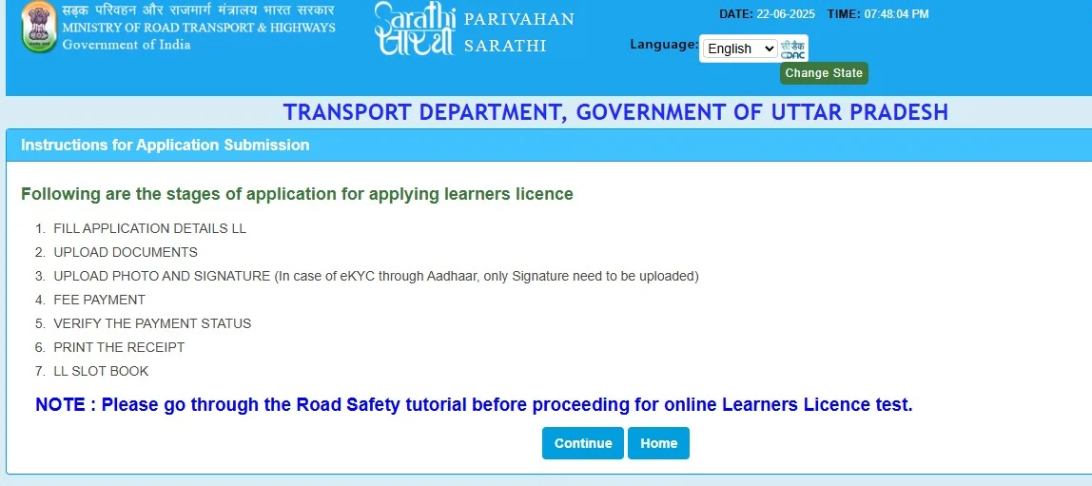Viewport: 1092px width, 486px height.
Task: Click the VERIFY THE PAYMENT STATUS step
Action: click(x=152, y=323)
